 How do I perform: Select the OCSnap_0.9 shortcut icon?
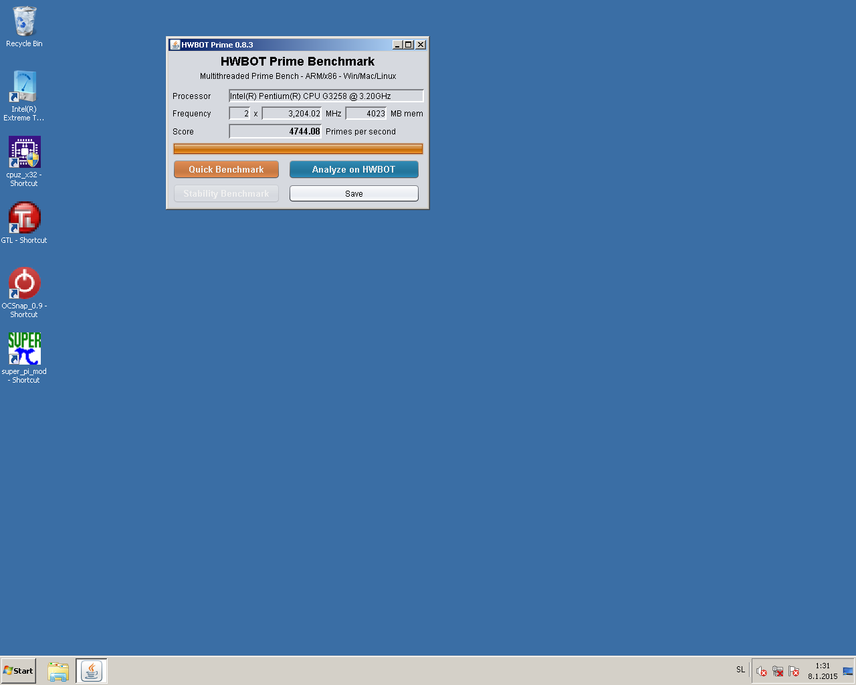pyautogui.click(x=24, y=292)
